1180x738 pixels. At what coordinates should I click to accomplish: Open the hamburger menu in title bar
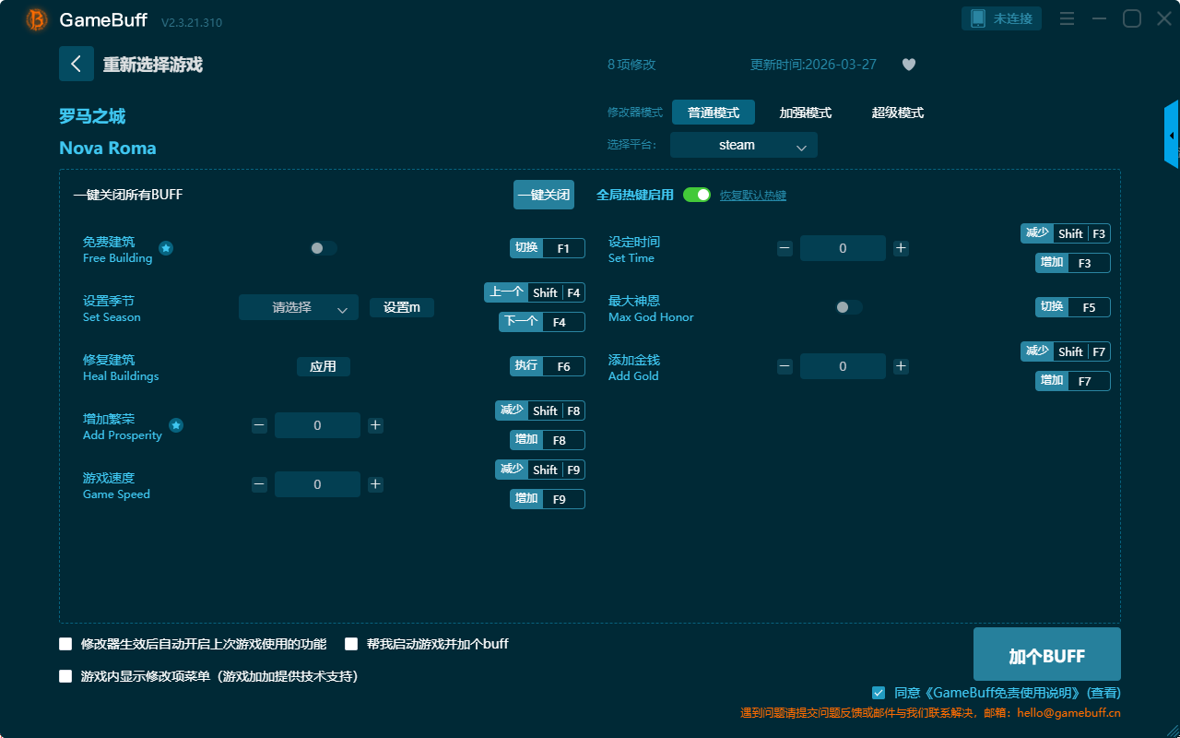(x=1067, y=18)
